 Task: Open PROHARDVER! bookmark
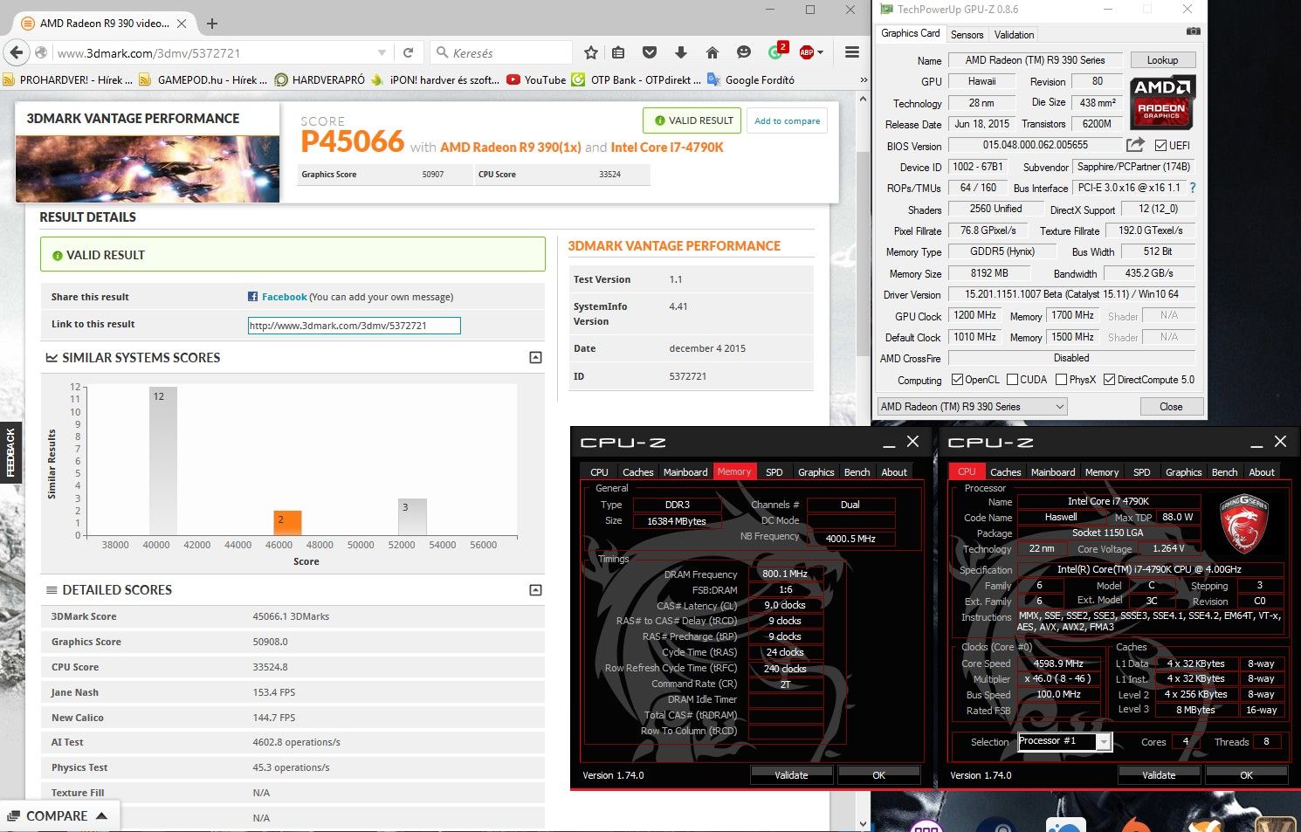68,79
